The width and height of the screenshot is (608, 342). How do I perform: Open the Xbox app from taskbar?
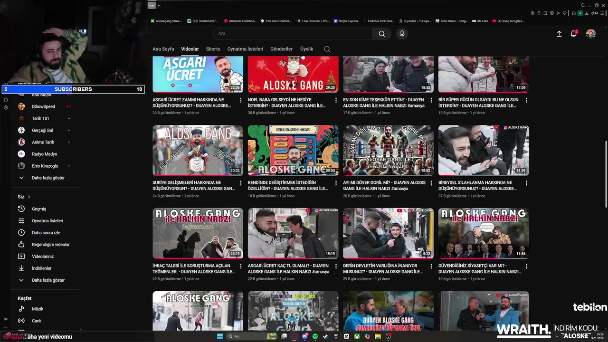click(x=357, y=336)
